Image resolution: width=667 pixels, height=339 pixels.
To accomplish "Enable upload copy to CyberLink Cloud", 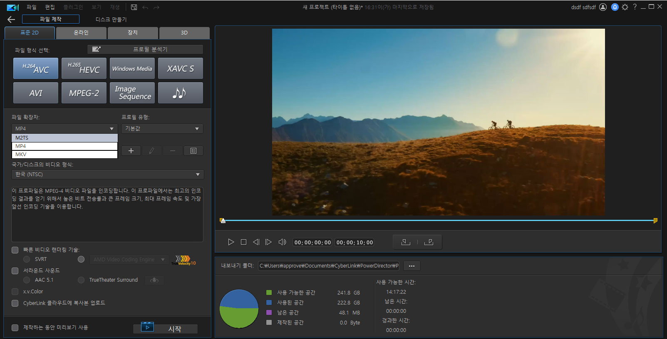I will (x=15, y=303).
